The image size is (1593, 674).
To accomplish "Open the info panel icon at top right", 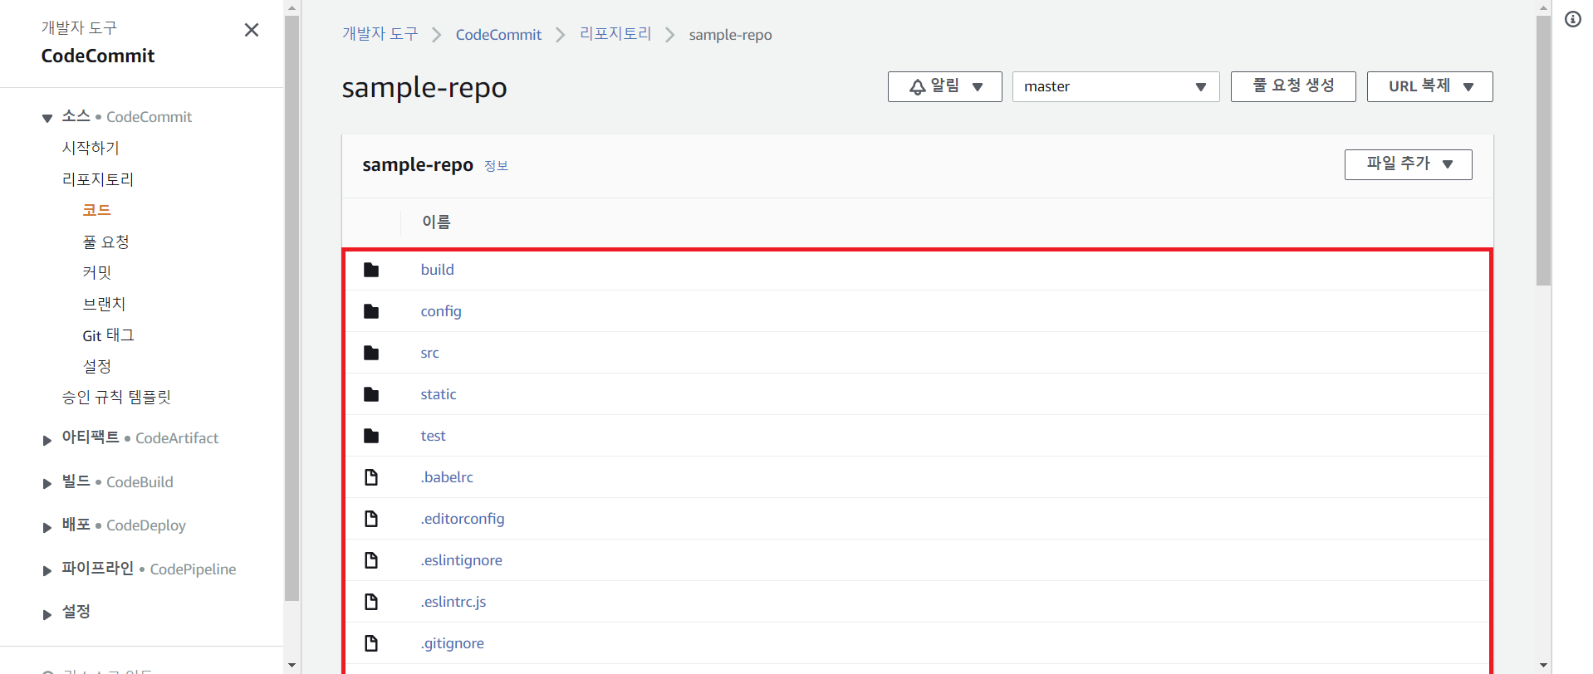I will point(1573,19).
